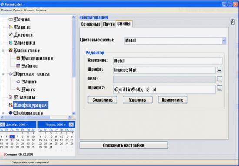Click the Сегодня: 06.12.2006 label

coord(19,154)
